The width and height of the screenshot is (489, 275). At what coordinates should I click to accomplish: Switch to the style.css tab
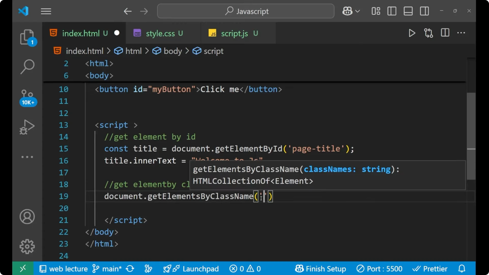(x=160, y=33)
